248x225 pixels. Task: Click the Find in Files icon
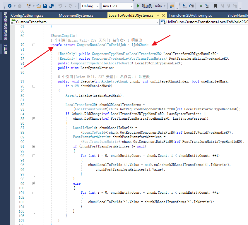pyautogui.click(x=172, y=6)
